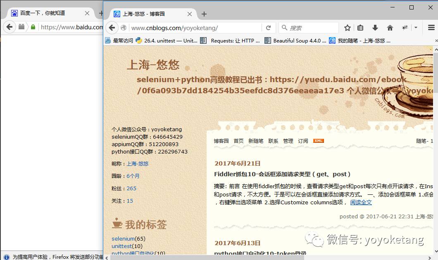Image resolution: width=438 pixels, height=260 pixels.
Task: Click the 阅读全文 link
Action: (361, 202)
